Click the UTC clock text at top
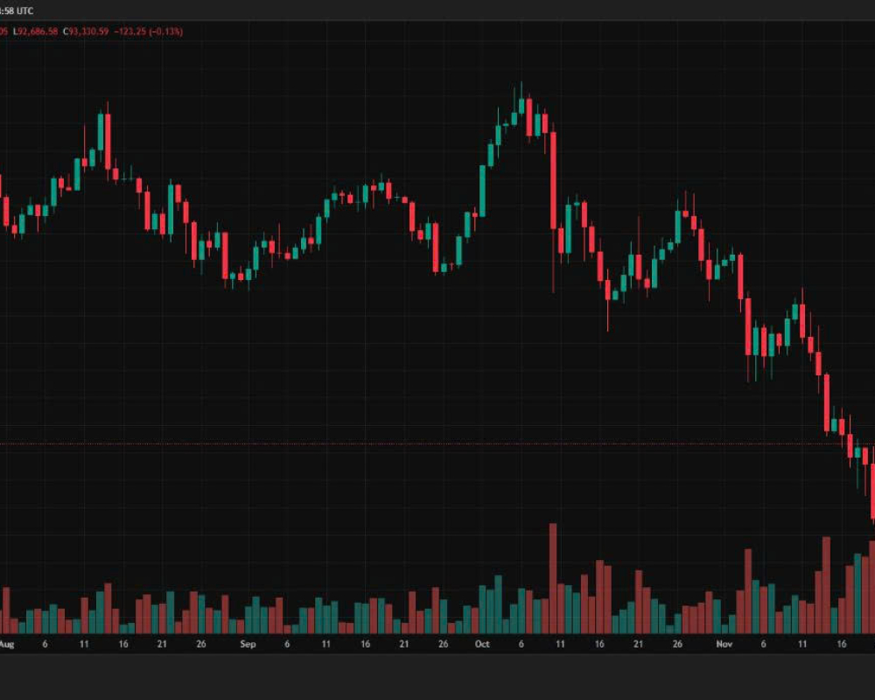The width and height of the screenshot is (875, 700). coord(21,10)
